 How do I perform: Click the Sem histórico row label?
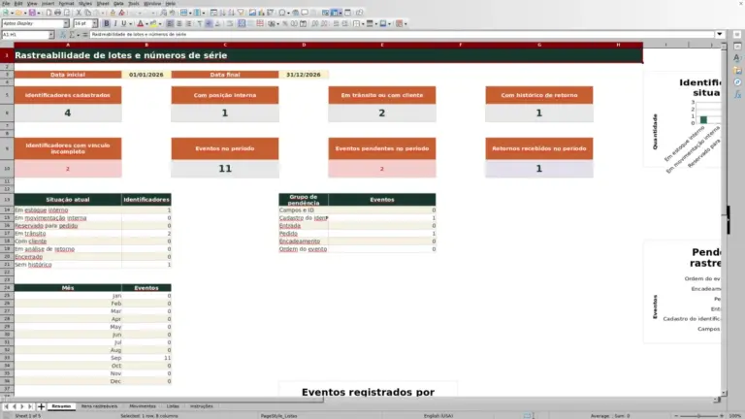pos(68,265)
